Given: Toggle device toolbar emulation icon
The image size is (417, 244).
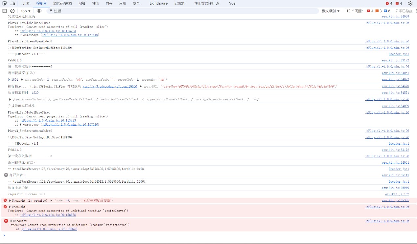Looking at the screenshot, I should (x=12, y=3).
